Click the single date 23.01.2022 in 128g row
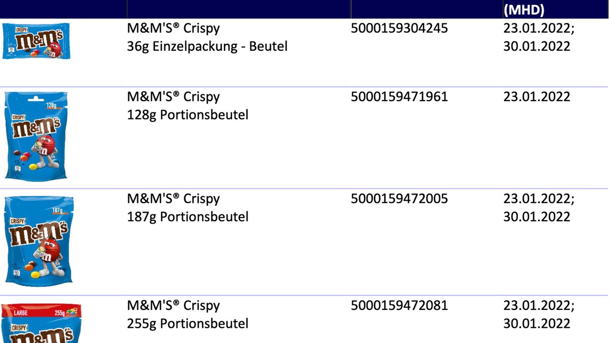This screenshot has height=343, width=611. [537, 97]
